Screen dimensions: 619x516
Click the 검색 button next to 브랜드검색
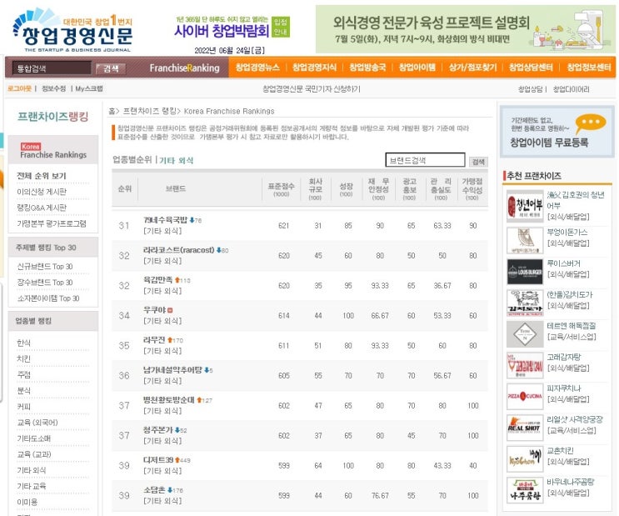point(478,162)
